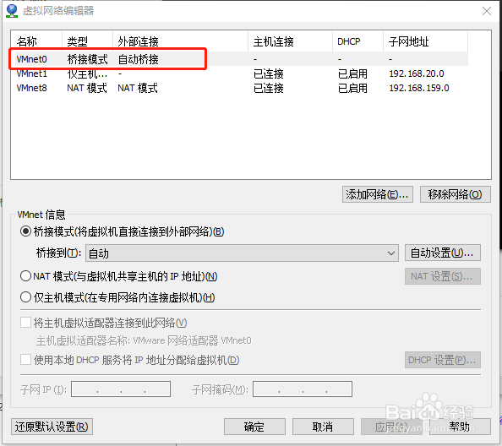Screen dimensions: 502x446
Task: Click subnet address 192.168.159.0 cell
Action: point(419,88)
